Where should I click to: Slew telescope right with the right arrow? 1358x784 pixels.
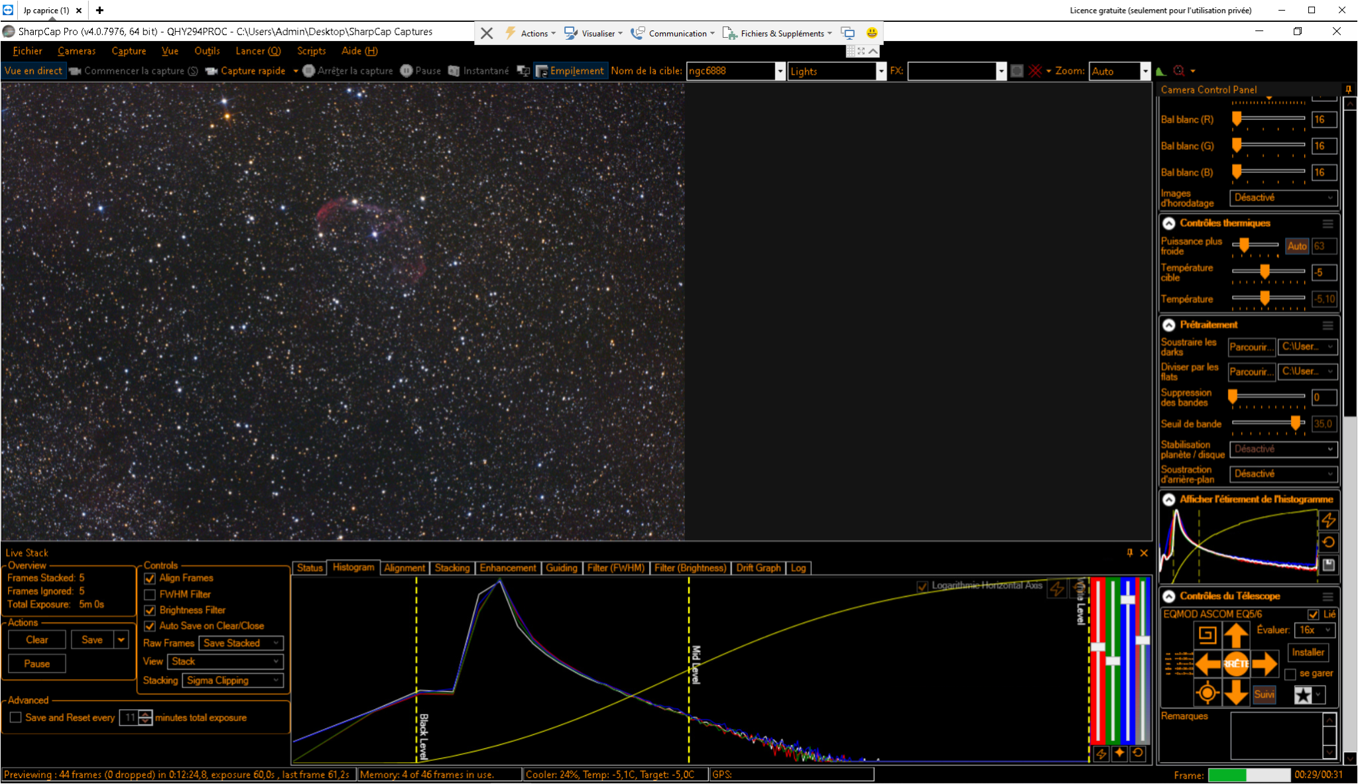click(1265, 663)
